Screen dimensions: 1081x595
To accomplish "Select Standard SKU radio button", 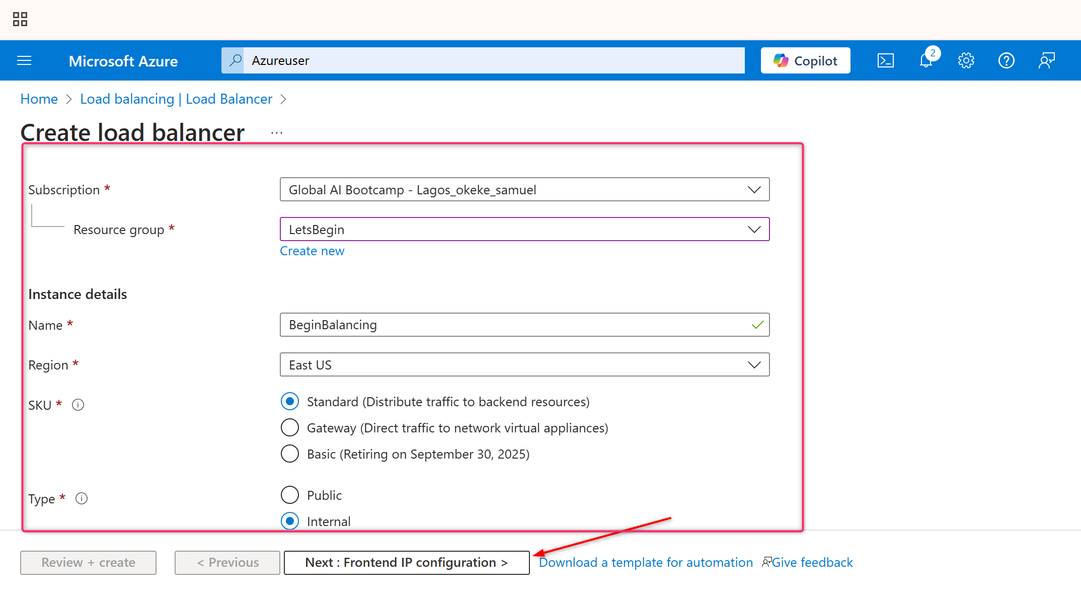I will click(290, 402).
